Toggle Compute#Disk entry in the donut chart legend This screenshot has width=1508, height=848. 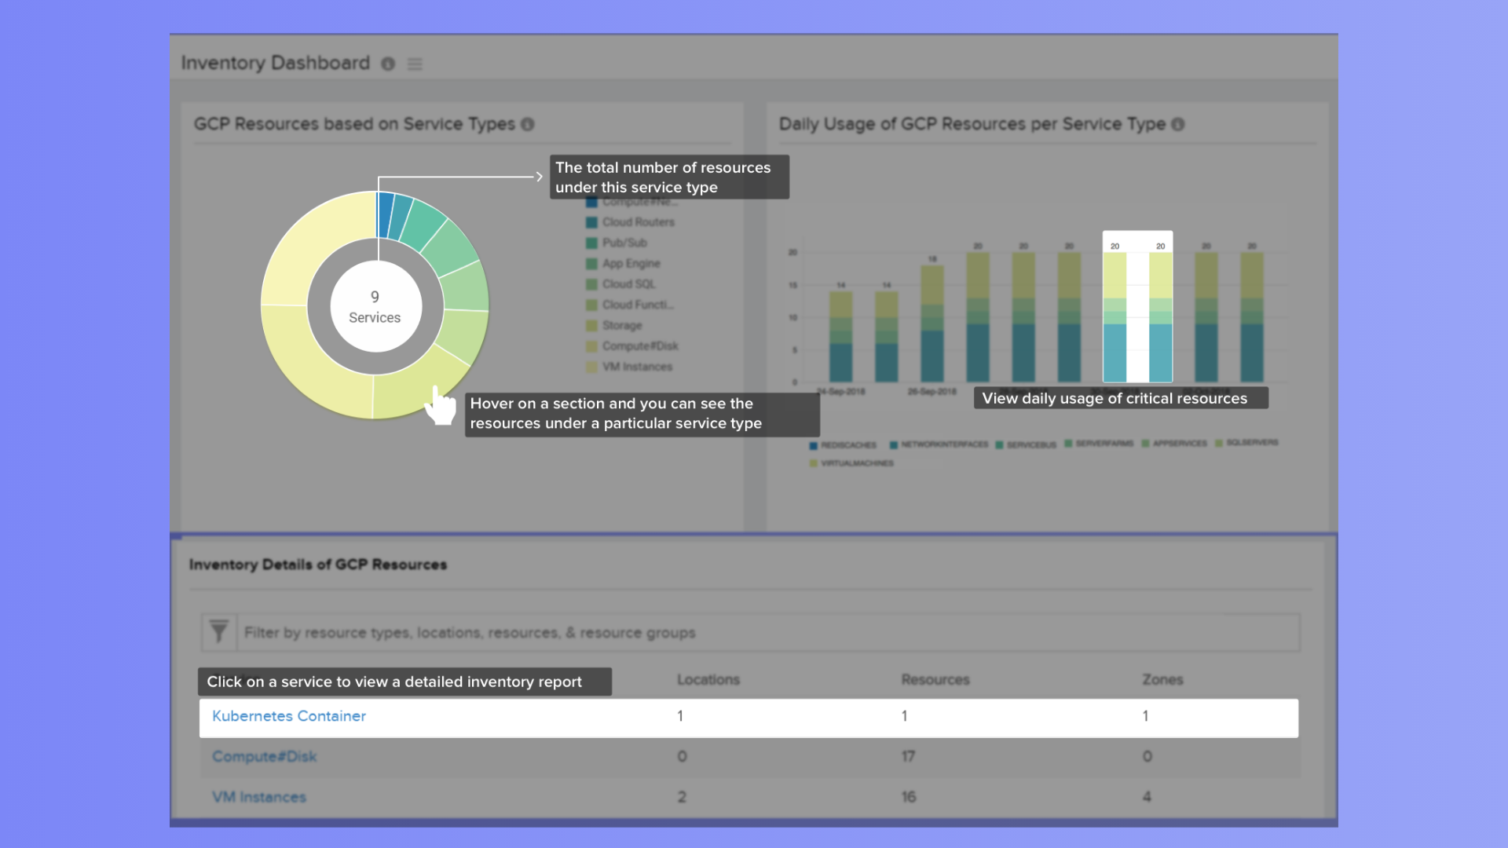point(632,346)
